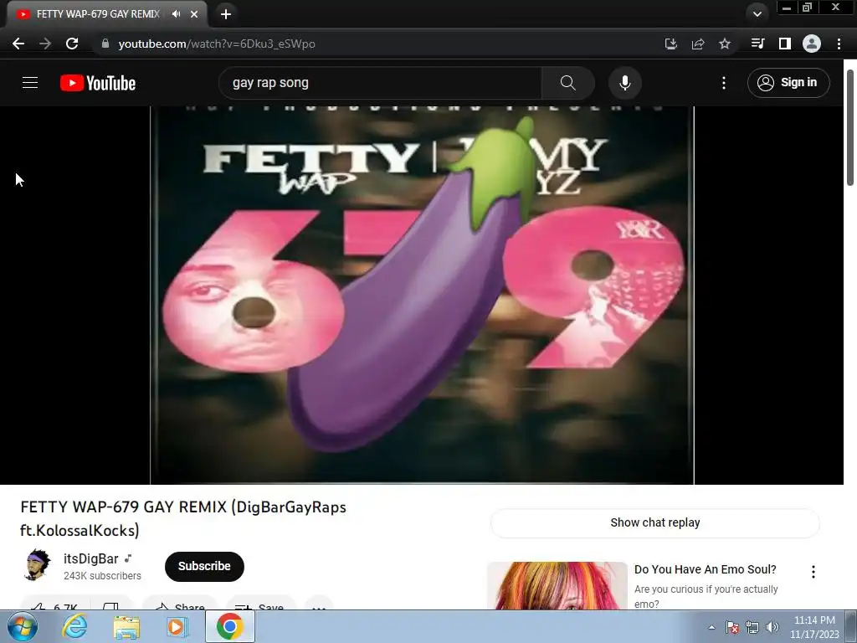View site information lock icon
The width and height of the screenshot is (857, 643).
click(x=105, y=44)
